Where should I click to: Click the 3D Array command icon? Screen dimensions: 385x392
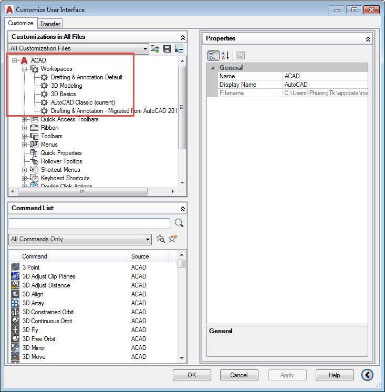15,303
